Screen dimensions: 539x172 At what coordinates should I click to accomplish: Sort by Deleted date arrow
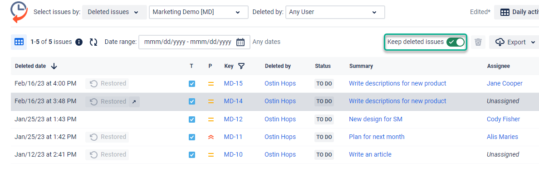pyautogui.click(x=54, y=66)
